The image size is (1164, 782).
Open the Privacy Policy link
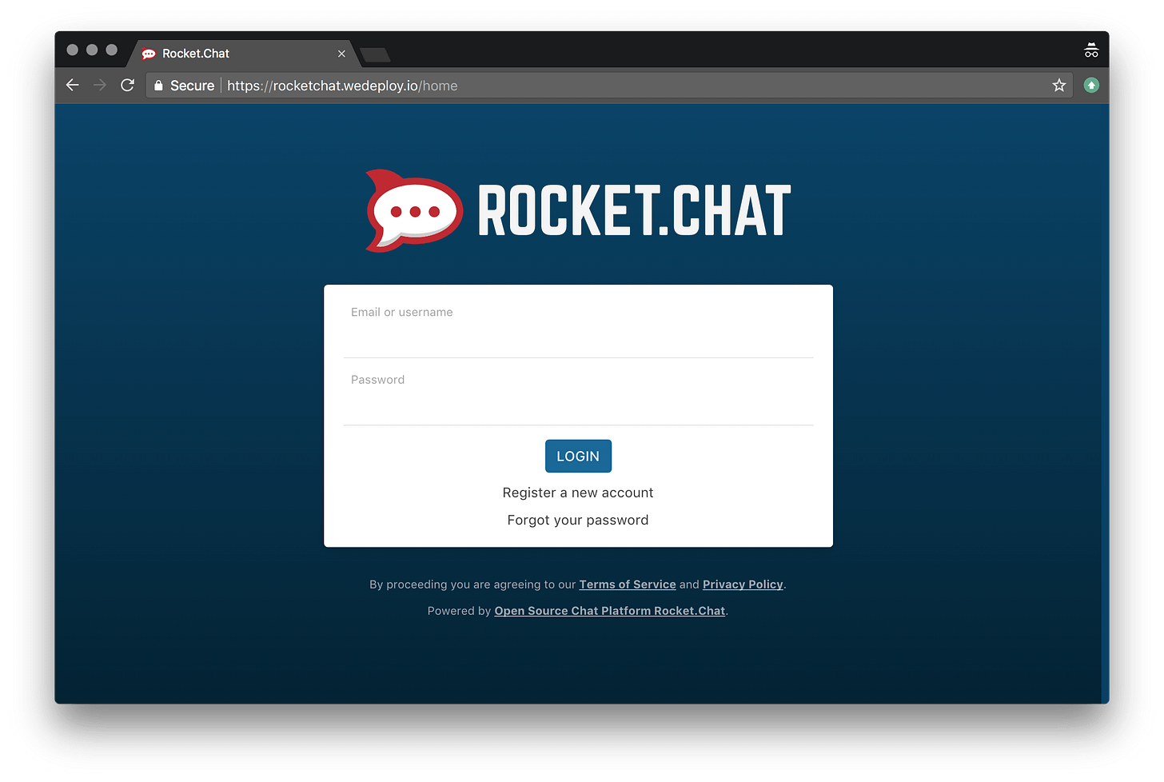tap(743, 585)
